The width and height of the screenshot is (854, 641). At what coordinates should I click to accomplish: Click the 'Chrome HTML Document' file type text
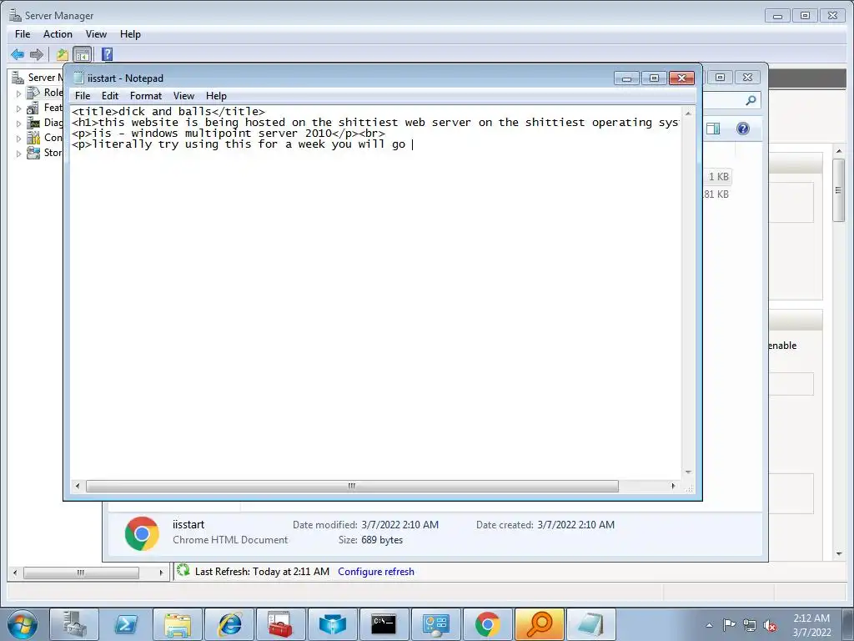pyautogui.click(x=230, y=540)
